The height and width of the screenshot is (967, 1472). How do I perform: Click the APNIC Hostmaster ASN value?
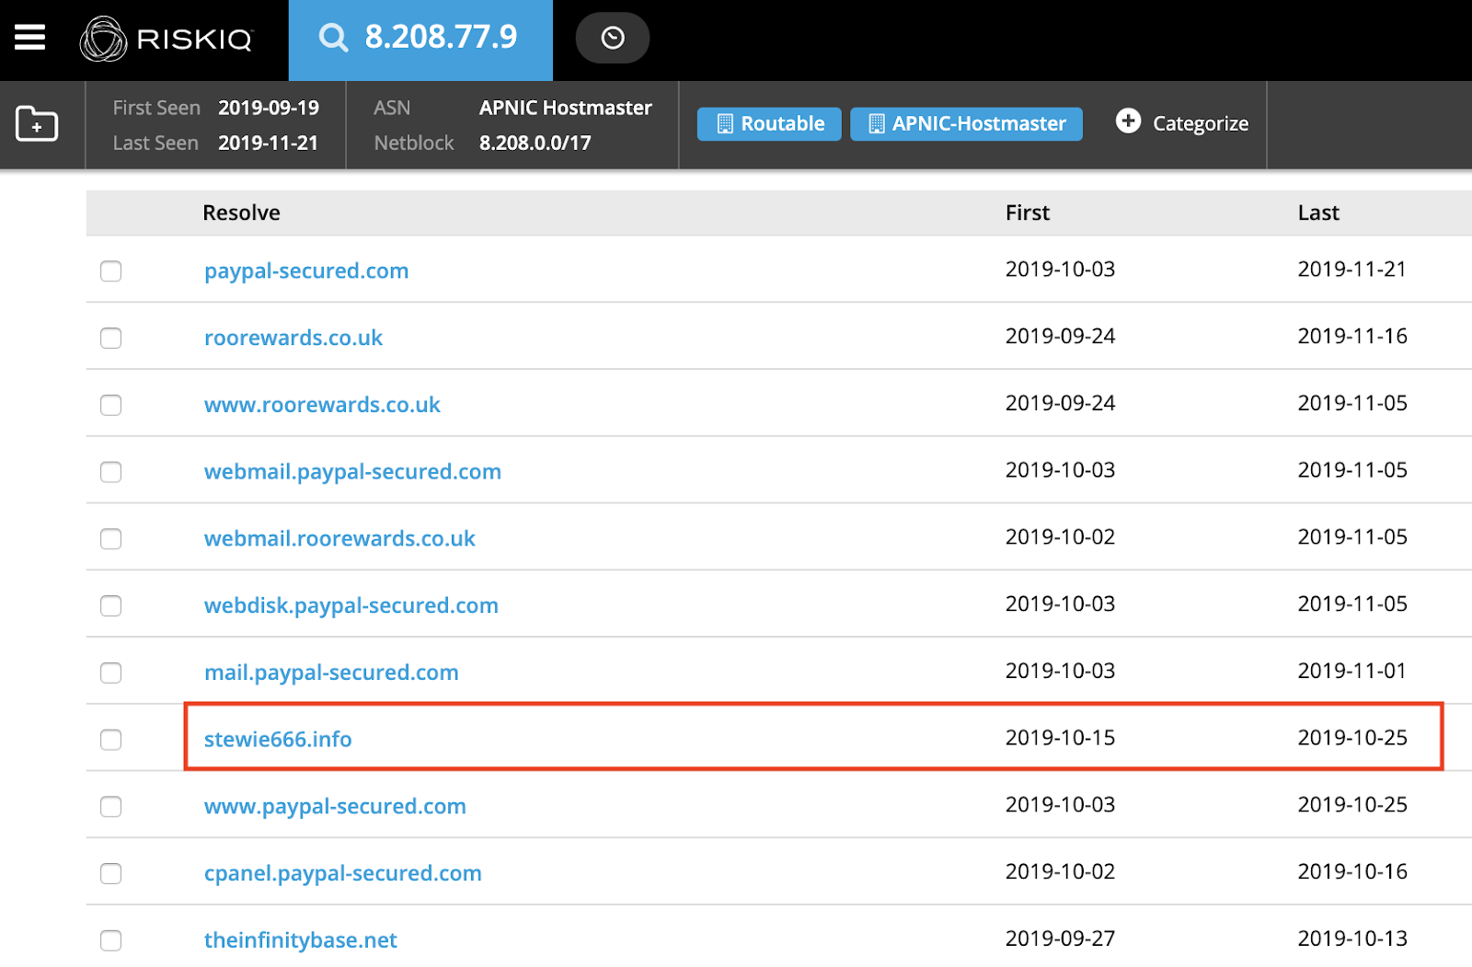click(x=565, y=108)
